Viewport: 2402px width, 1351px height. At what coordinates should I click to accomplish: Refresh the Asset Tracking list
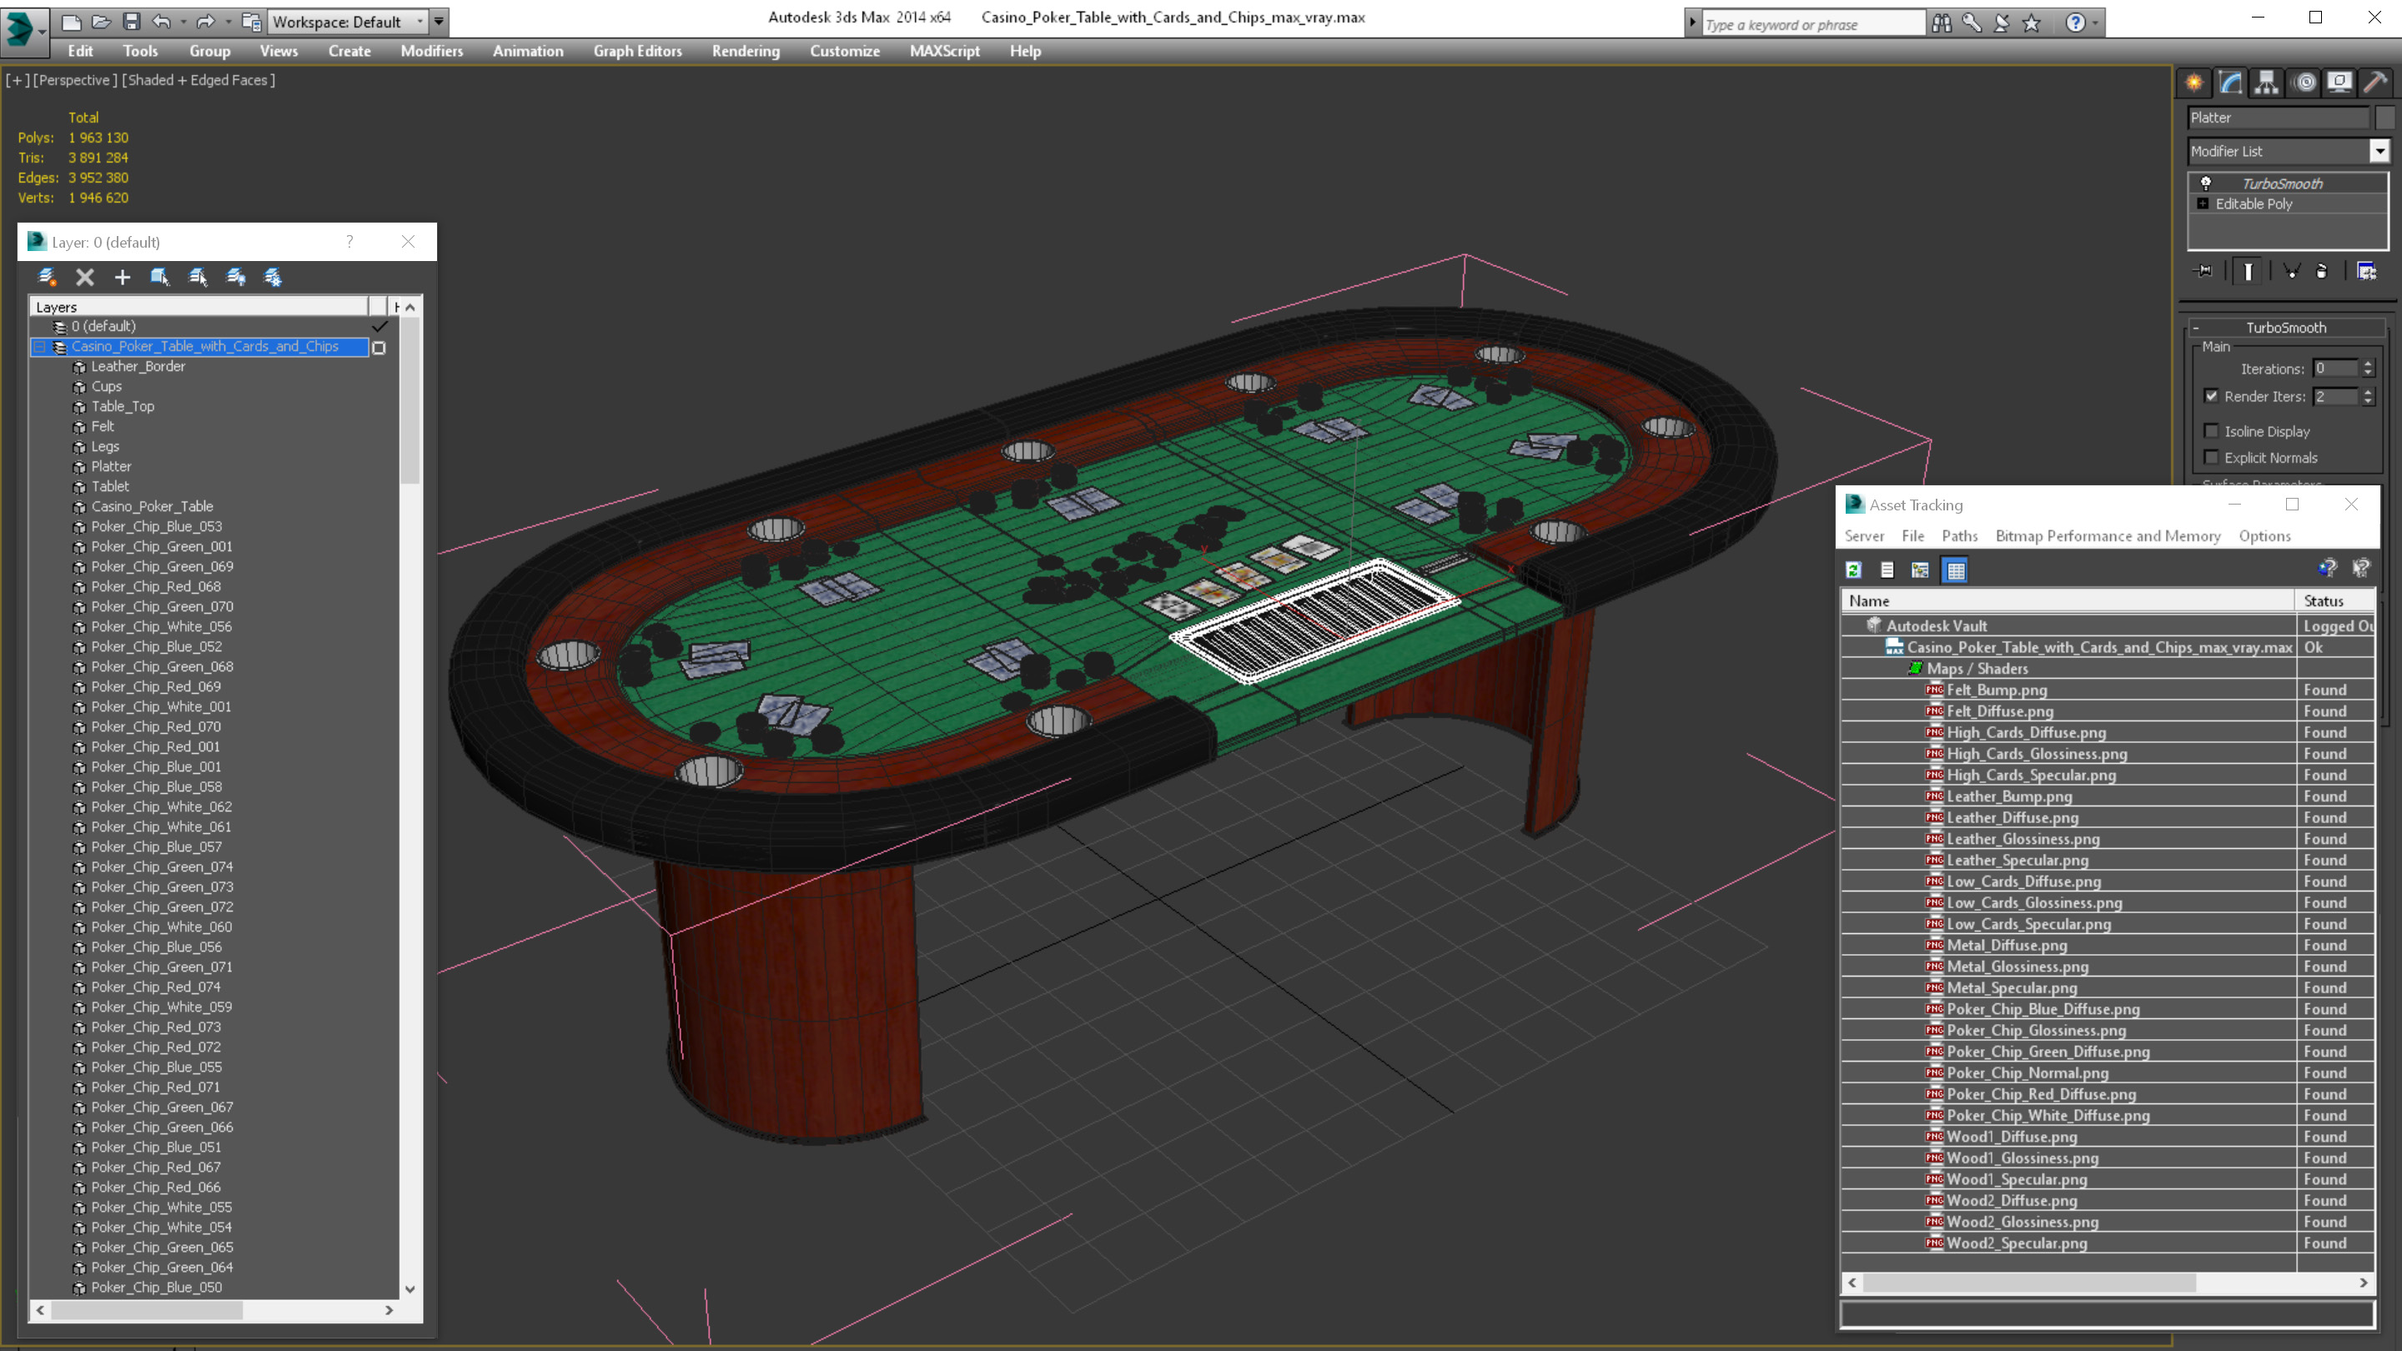tap(1854, 570)
